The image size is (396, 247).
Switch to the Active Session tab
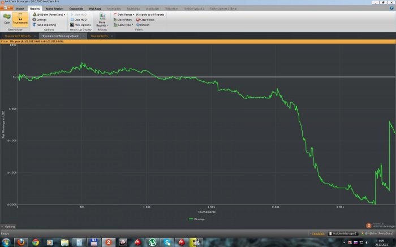tap(54, 8)
